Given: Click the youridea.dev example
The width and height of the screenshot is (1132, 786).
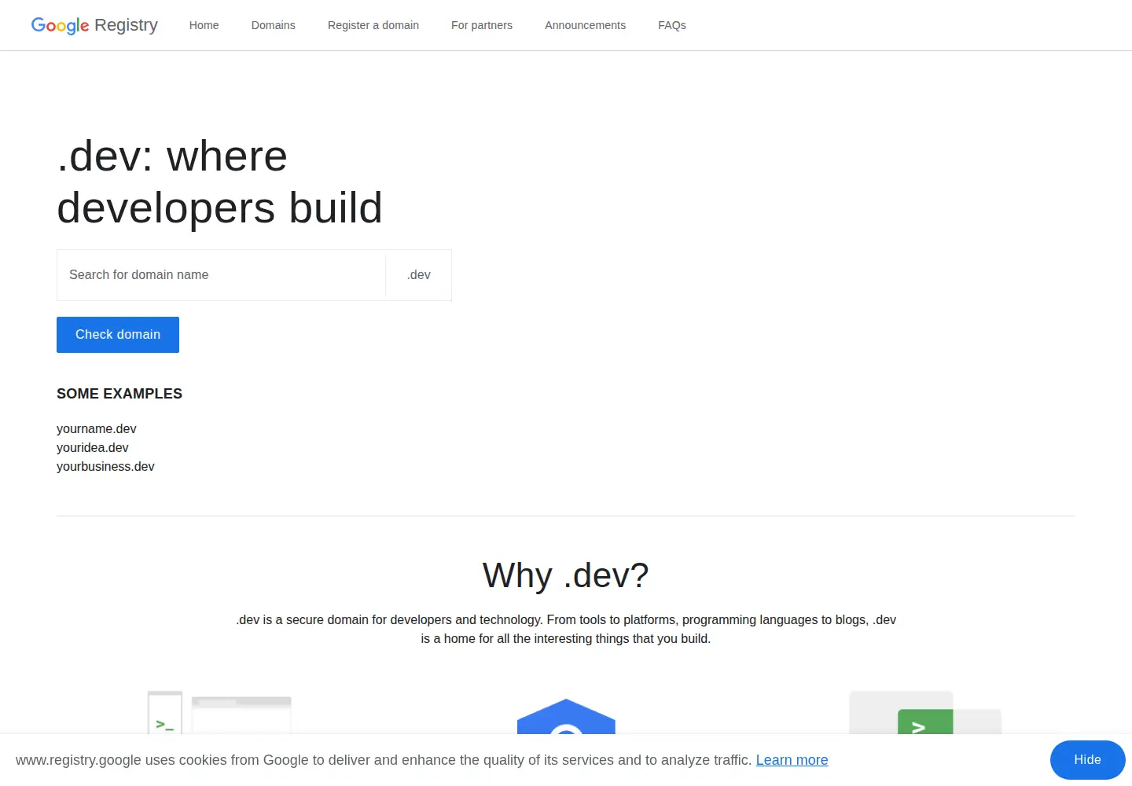Looking at the screenshot, I should (93, 447).
